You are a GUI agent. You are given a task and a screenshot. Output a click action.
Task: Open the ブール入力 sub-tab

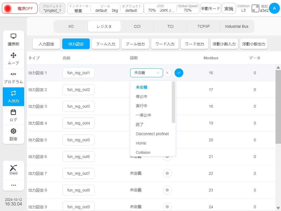pos(106,44)
